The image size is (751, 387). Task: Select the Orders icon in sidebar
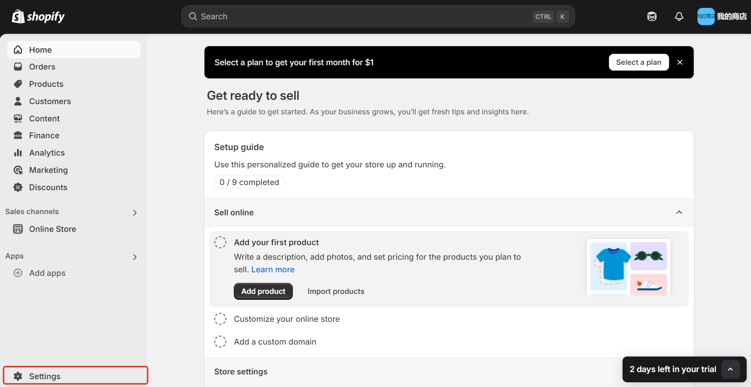18,66
